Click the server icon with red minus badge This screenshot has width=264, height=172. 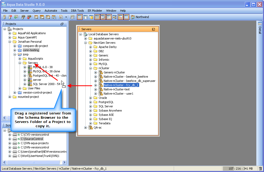pyautogui.click(x=10, y=17)
